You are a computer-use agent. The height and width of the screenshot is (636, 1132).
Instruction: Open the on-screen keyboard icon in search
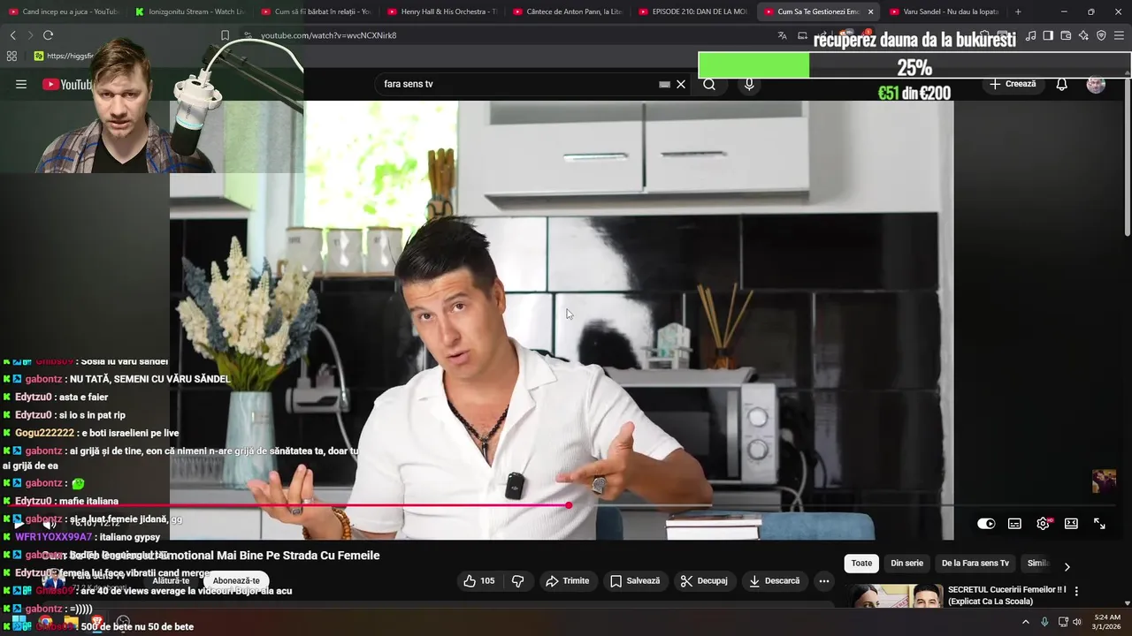coord(664,85)
